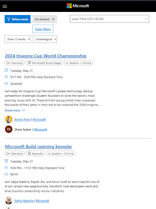Click the DS avatar for Dona Sarkar
Viewport: 156px width, 209px height.
coord(9,129)
